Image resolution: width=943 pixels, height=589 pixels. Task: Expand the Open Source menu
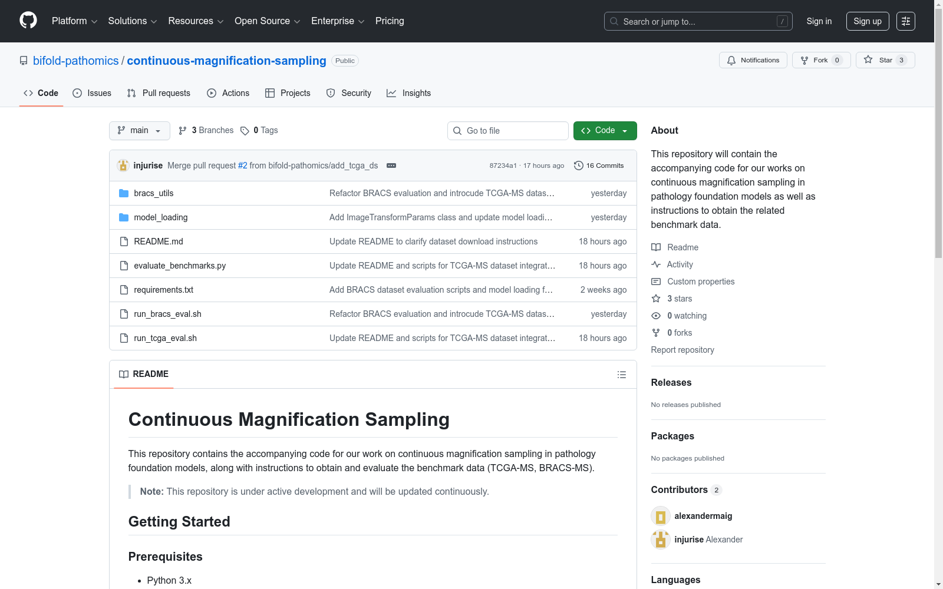pos(268,21)
